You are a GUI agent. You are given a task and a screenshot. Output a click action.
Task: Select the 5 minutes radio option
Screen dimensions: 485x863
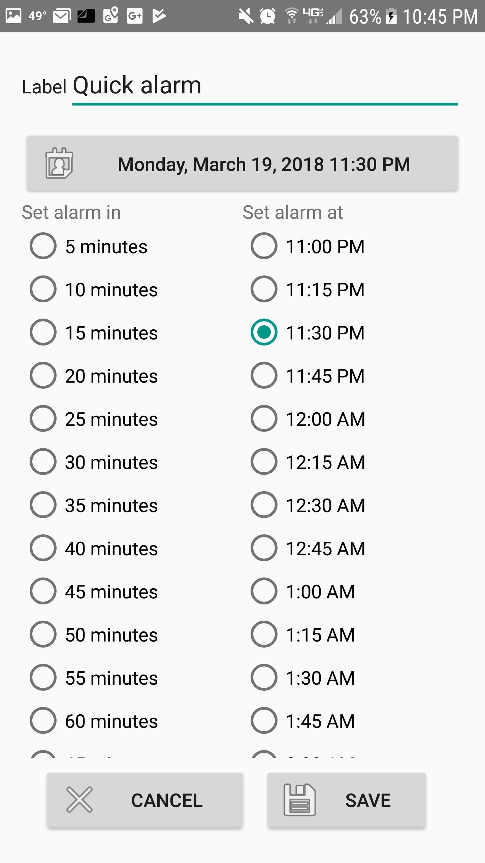click(89, 246)
